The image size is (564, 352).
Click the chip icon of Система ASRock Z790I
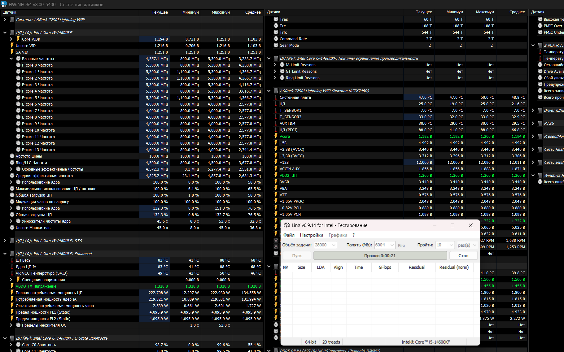point(12,20)
